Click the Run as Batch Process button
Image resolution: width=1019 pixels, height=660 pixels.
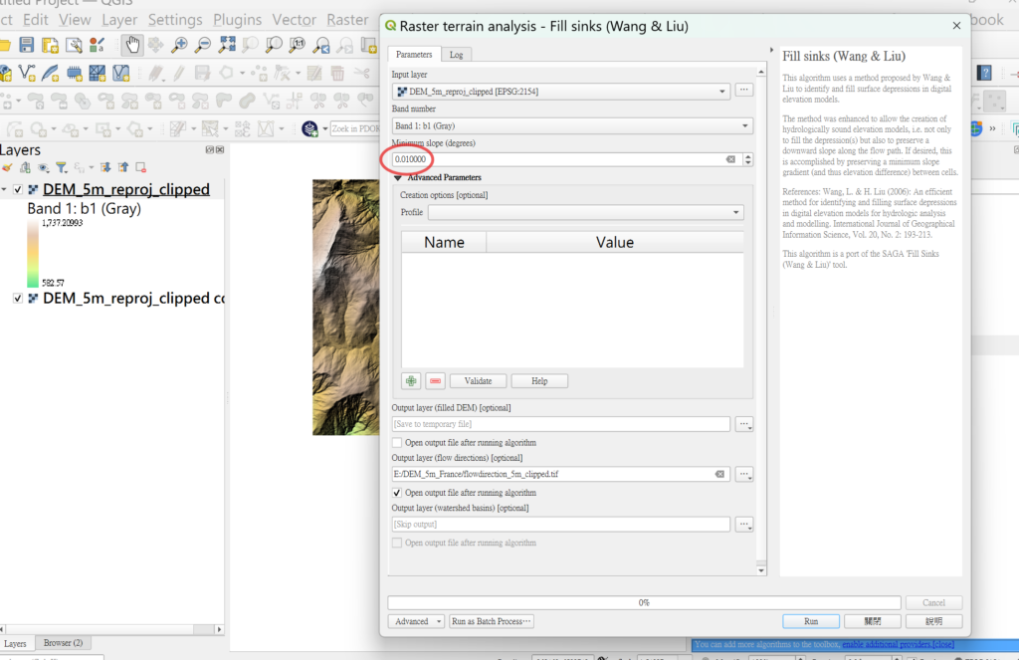[x=492, y=621]
